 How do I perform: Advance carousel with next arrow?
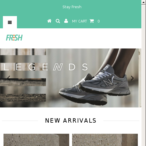132,78
